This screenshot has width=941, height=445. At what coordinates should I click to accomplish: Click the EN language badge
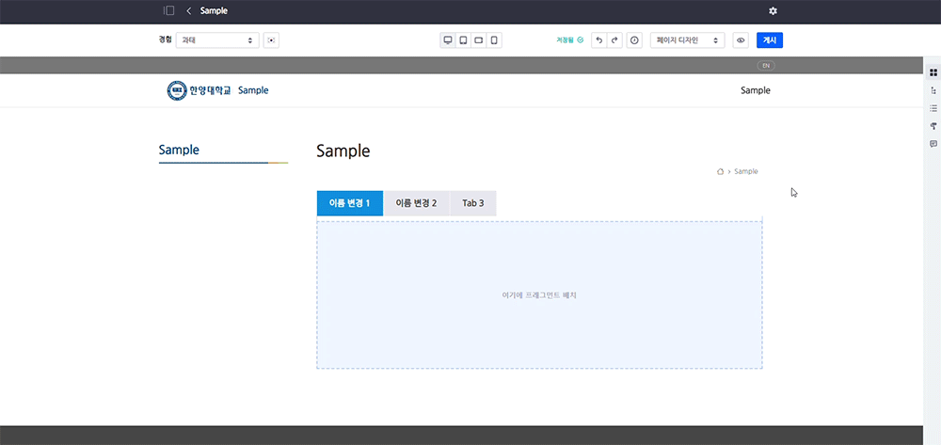(766, 66)
